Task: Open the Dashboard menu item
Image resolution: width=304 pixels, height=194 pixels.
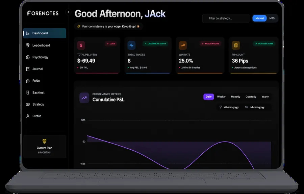Action: 45,33
